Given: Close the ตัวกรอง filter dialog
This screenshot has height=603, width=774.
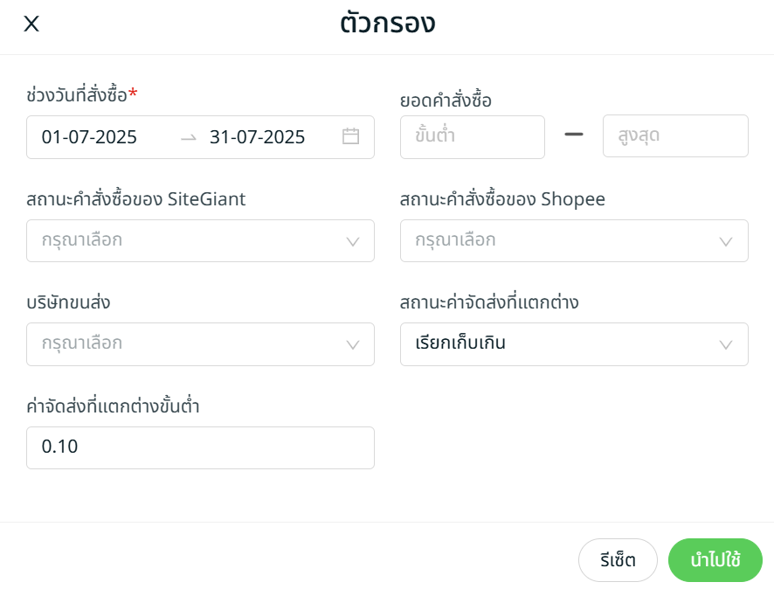Looking at the screenshot, I should pos(31,24).
